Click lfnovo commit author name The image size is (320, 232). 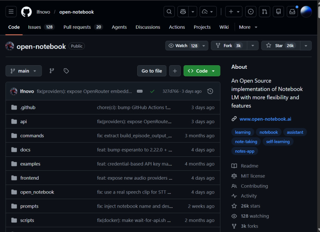point(27,91)
